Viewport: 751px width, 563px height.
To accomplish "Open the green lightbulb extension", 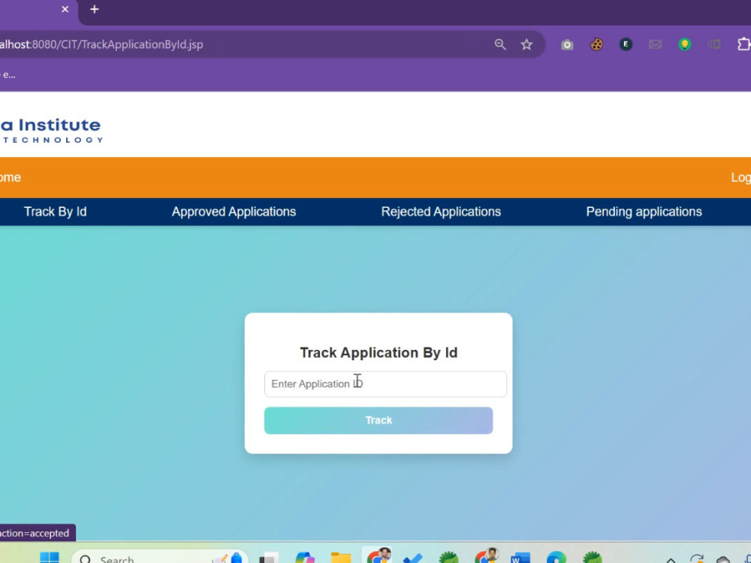I will point(684,44).
